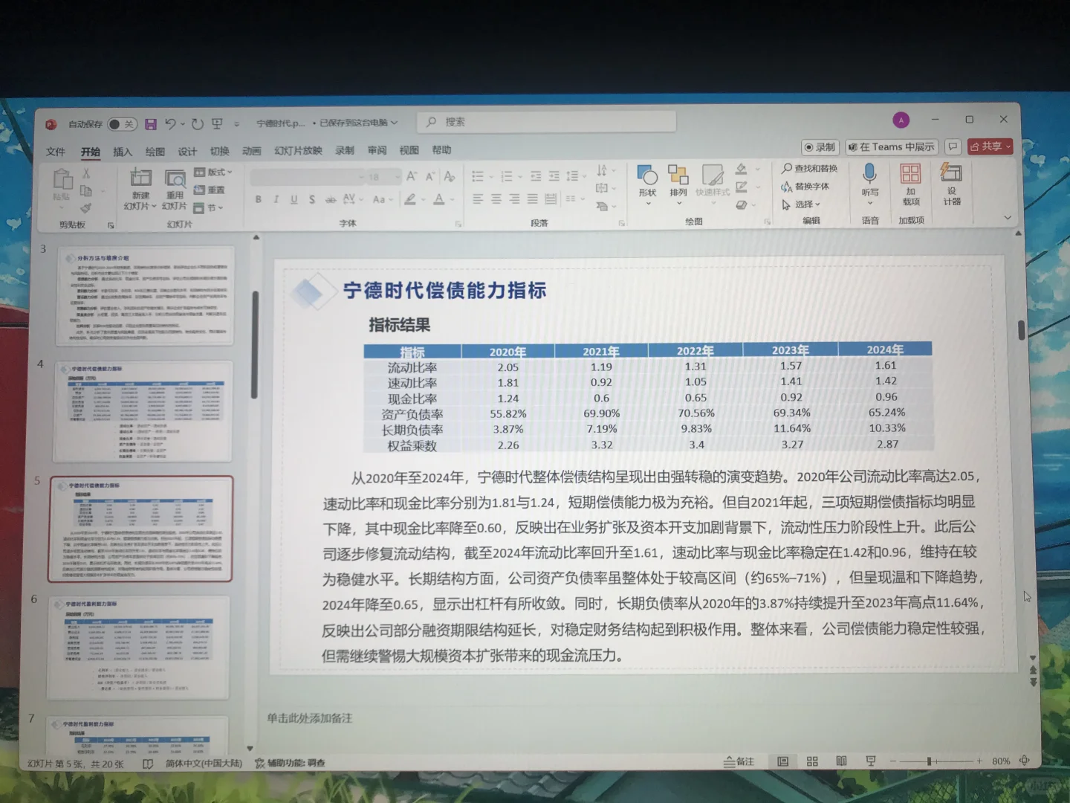Screen dimensions: 1070x803
Task: Save the presentation with the floppy disk icon
Action: pos(151,124)
